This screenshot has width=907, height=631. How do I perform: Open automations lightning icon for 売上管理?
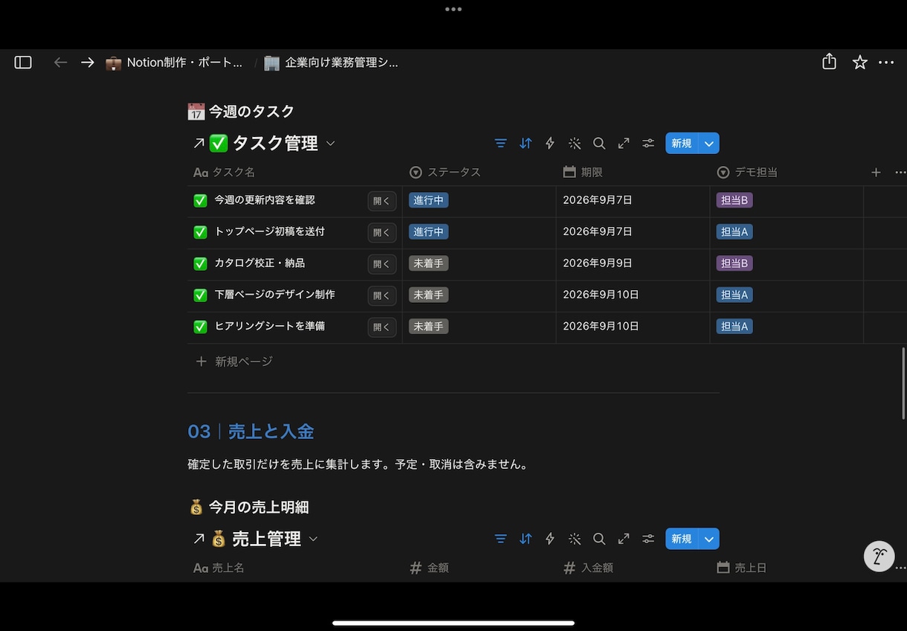(550, 539)
